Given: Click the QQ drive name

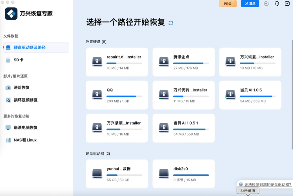Looking at the screenshot, I should [x=110, y=90].
